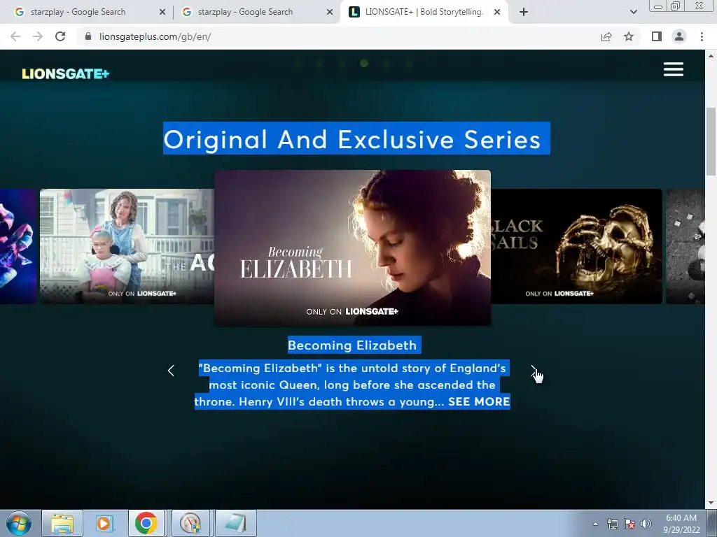Open the network icon in system tray
Screen dimensions: 717x537
[612, 524]
